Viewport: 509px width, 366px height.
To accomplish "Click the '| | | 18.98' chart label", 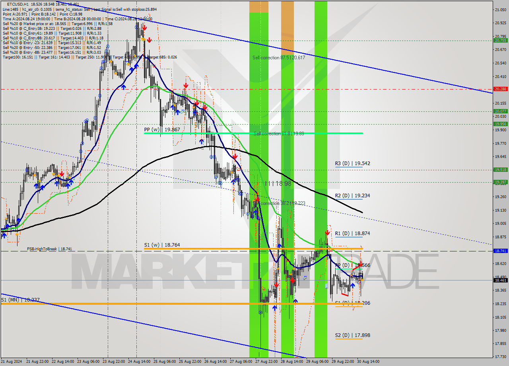I will tap(278, 183).
